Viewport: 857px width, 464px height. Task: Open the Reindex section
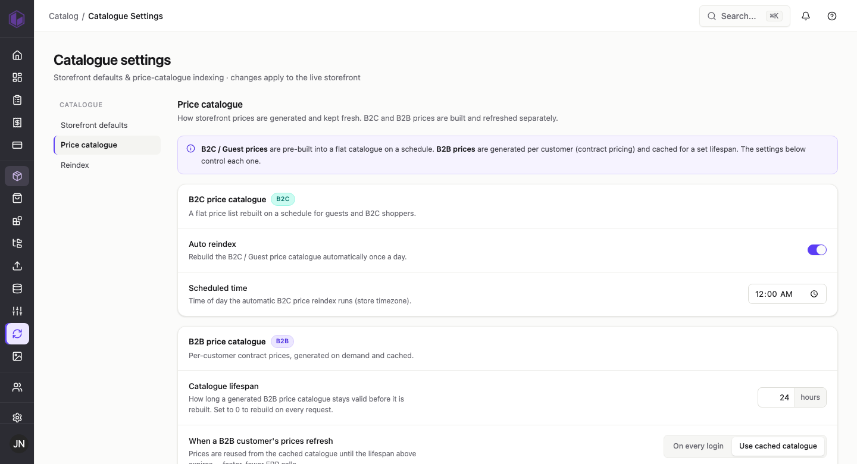pos(107,165)
